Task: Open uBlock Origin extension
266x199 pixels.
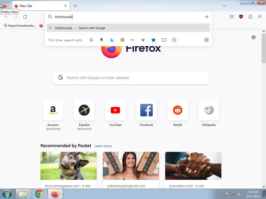Action: (241, 17)
